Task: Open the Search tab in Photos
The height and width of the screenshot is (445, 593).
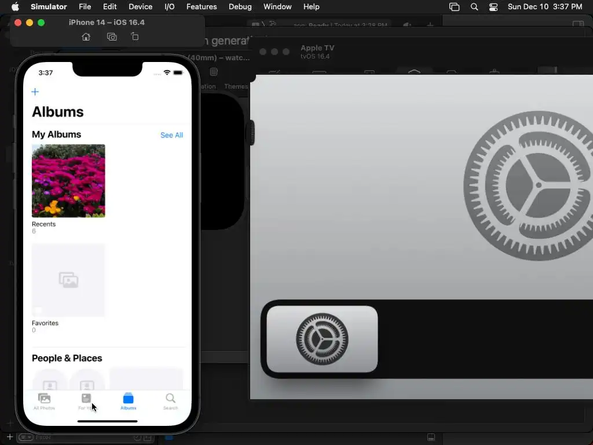Action: pos(171,402)
